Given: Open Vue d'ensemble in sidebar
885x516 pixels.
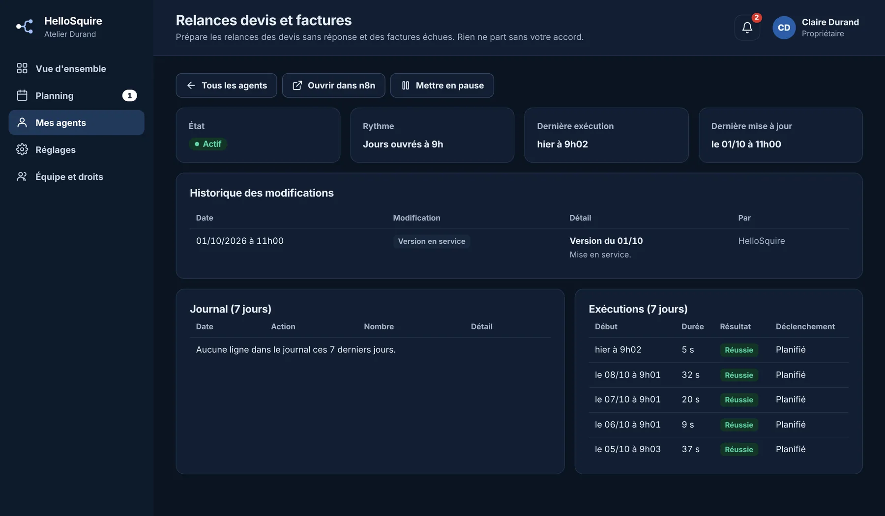Looking at the screenshot, I should [76, 68].
